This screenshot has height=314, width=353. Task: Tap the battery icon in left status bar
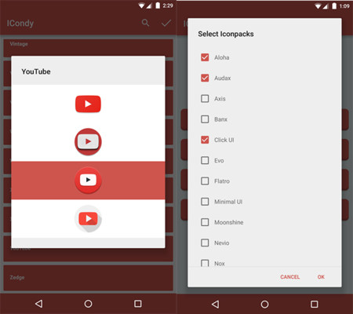point(158,5)
